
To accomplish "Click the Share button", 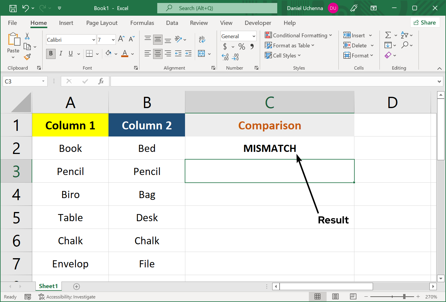I will tap(425, 23).
